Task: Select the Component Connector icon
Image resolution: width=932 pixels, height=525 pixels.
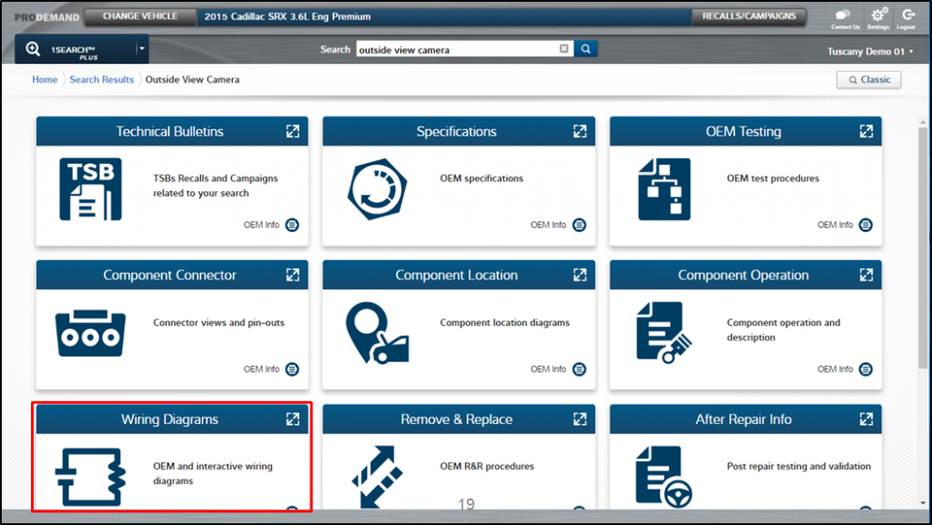Action: (x=88, y=333)
